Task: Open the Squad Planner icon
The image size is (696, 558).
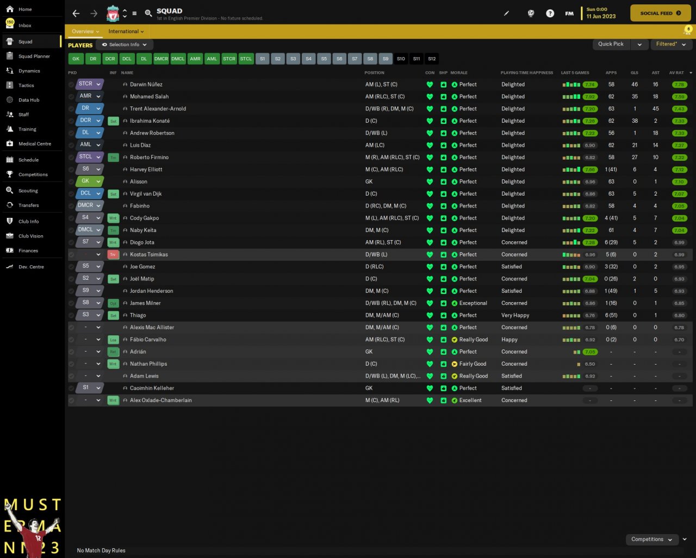Action: (10, 56)
